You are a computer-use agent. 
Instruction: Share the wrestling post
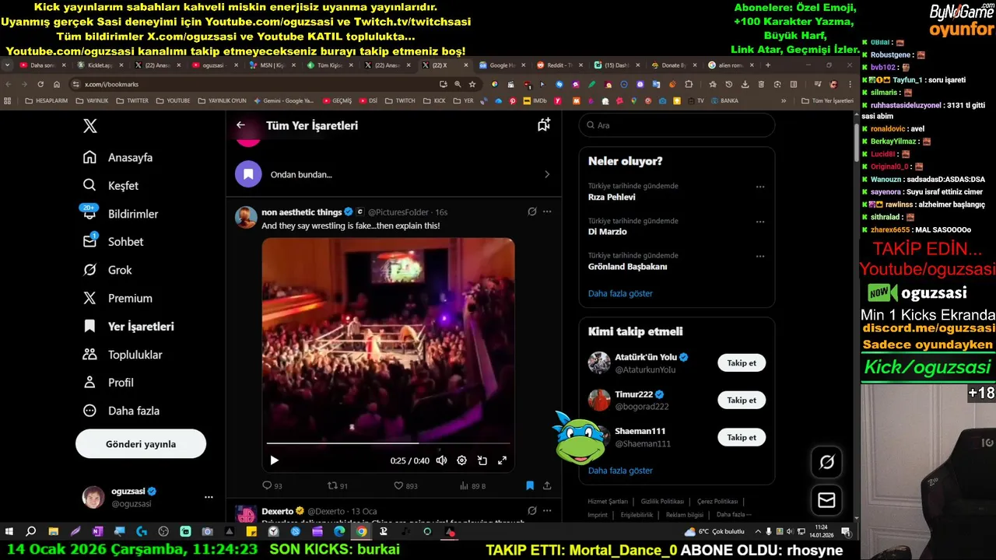547,485
